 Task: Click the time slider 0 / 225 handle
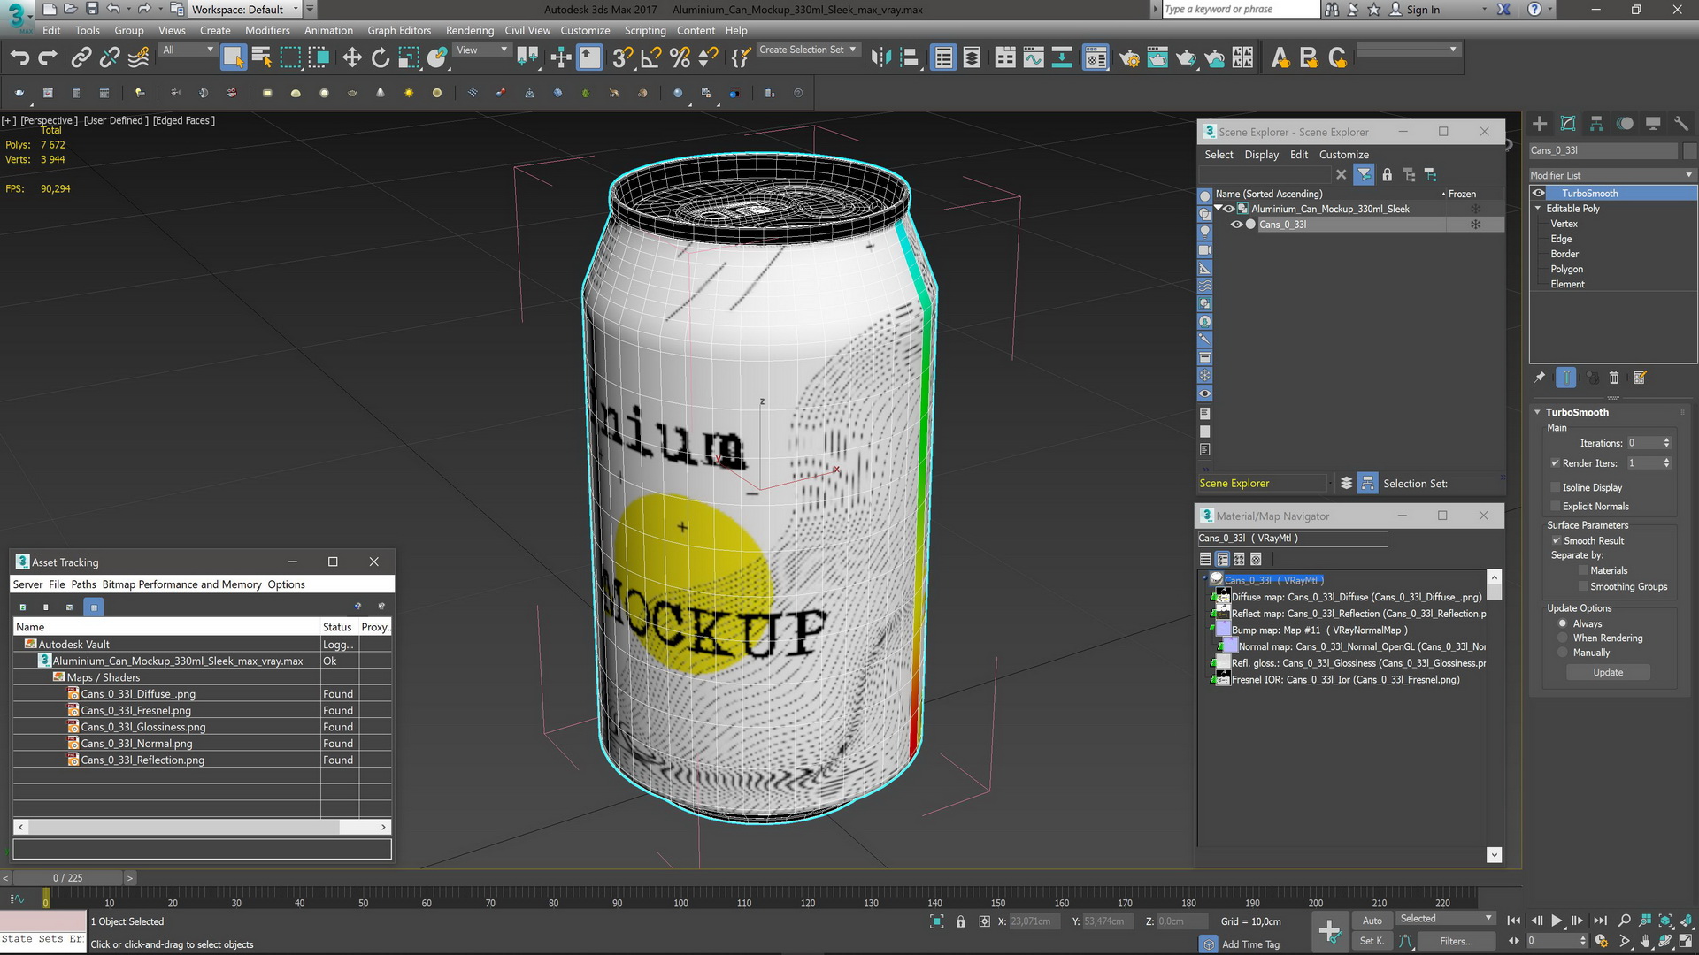(x=68, y=878)
